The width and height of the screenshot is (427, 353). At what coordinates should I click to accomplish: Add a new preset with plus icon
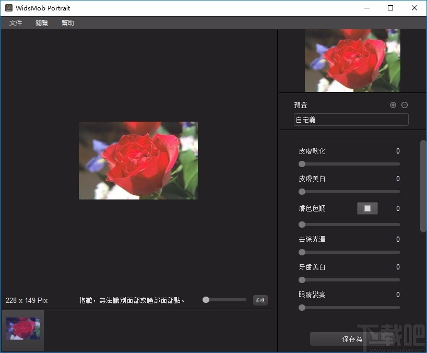tap(393, 105)
